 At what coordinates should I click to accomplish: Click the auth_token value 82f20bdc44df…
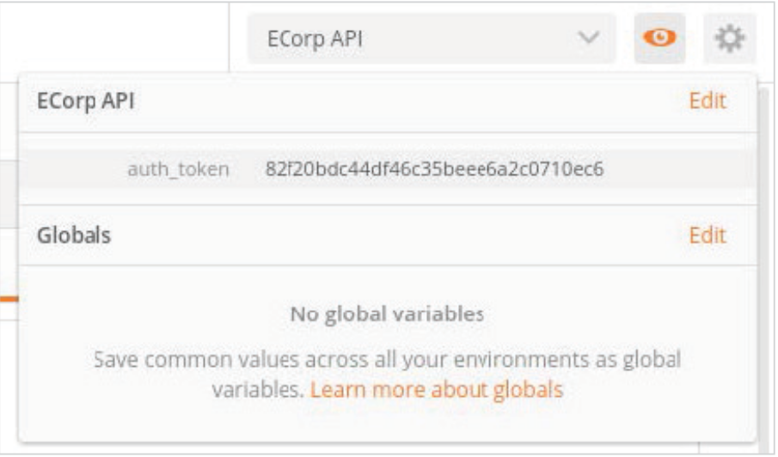434,169
